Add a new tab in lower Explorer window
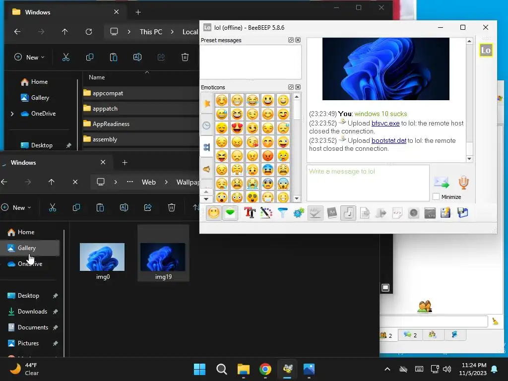This screenshot has width=508, height=381. (125, 163)
